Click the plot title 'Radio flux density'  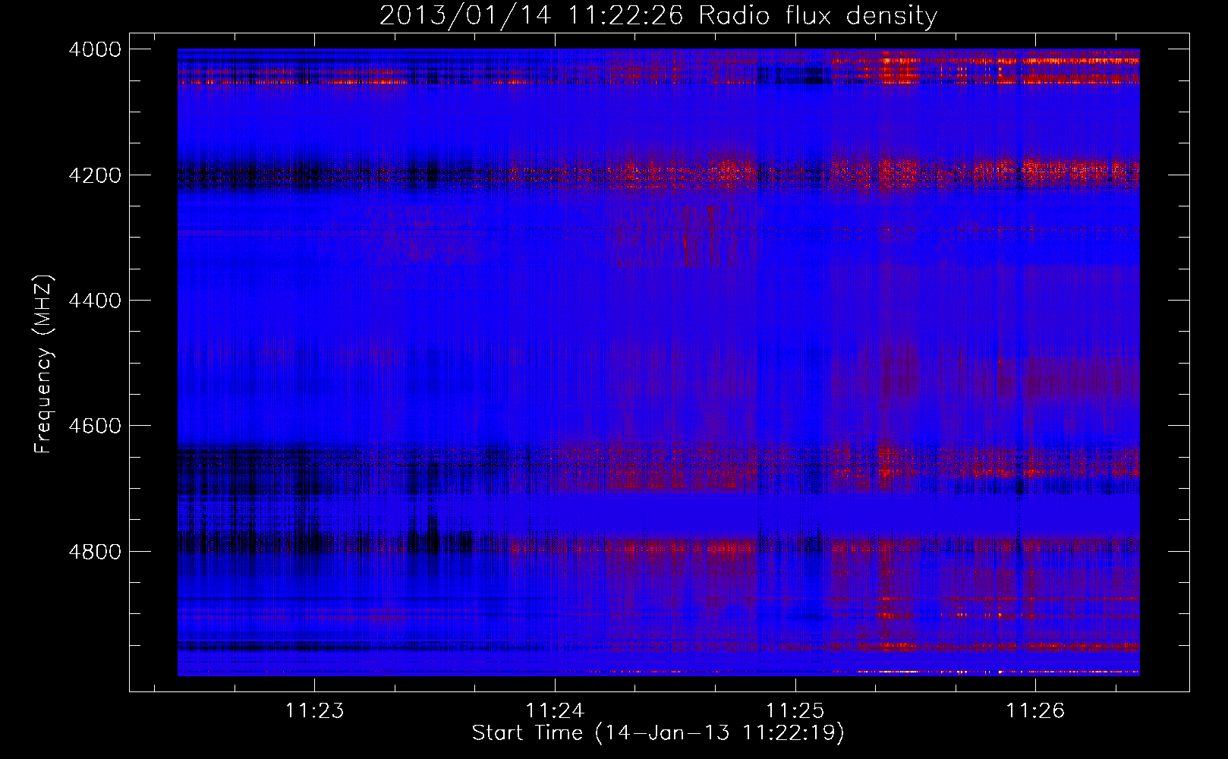[x=818, y=16]
